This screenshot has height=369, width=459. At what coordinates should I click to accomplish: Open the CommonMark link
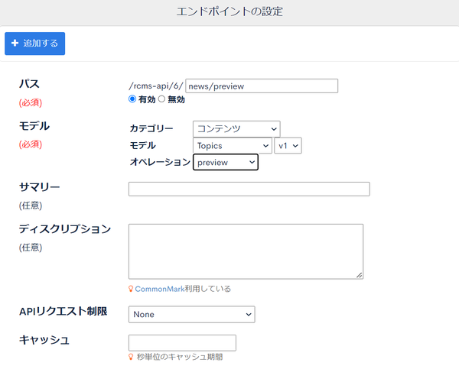click(160, 290)
